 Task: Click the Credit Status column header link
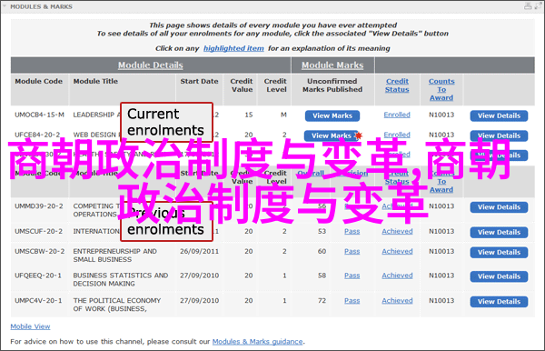click(x=397, y=85)
